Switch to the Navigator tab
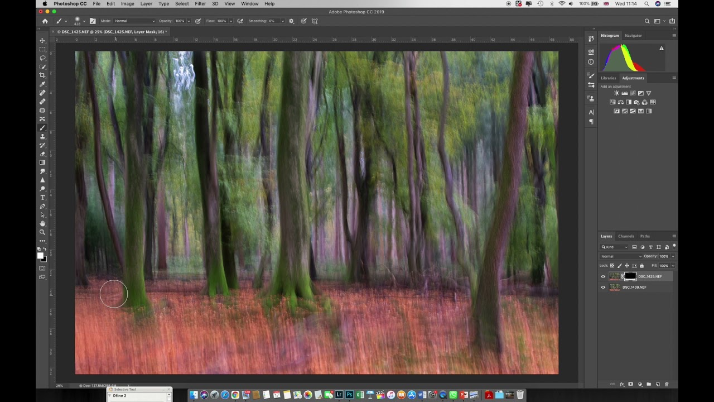 (633, 35)
